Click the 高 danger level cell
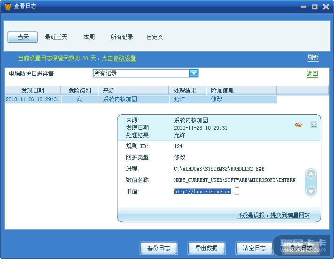The width and height of the screenshot is (334, 259). coord(80,99)
